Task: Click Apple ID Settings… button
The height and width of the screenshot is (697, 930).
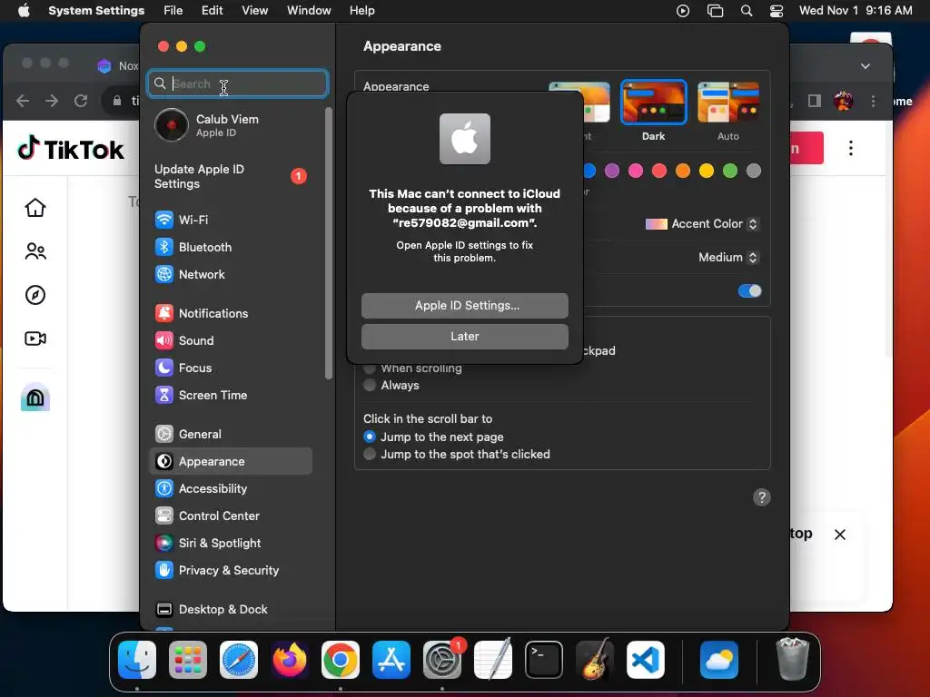Action: tap(464, 305)
